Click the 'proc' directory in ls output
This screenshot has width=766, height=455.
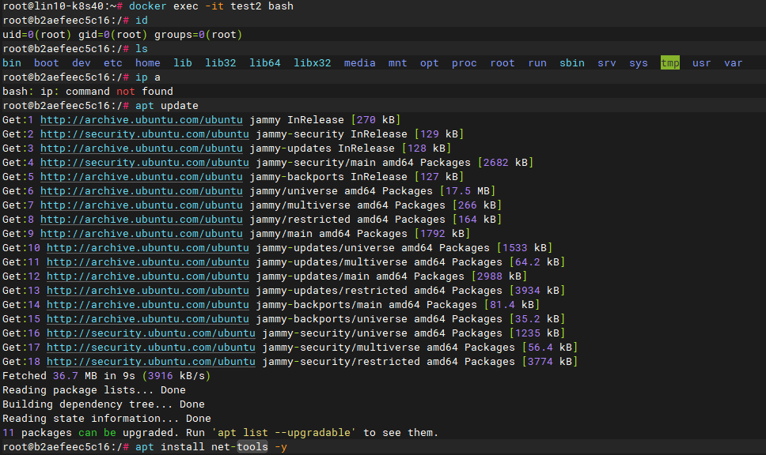[464, 63]
